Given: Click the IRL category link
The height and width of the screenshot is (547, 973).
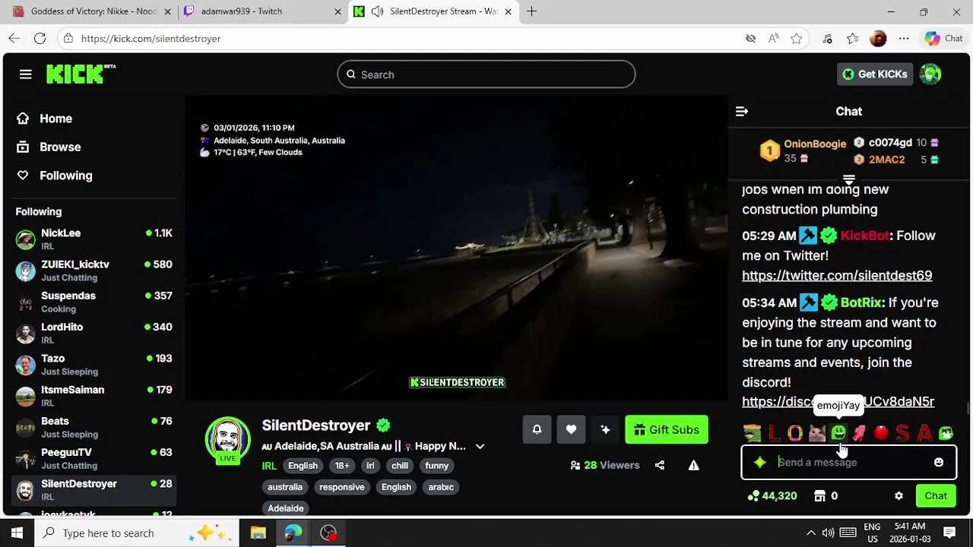Looking at the screenshot, I should [269, 466].
